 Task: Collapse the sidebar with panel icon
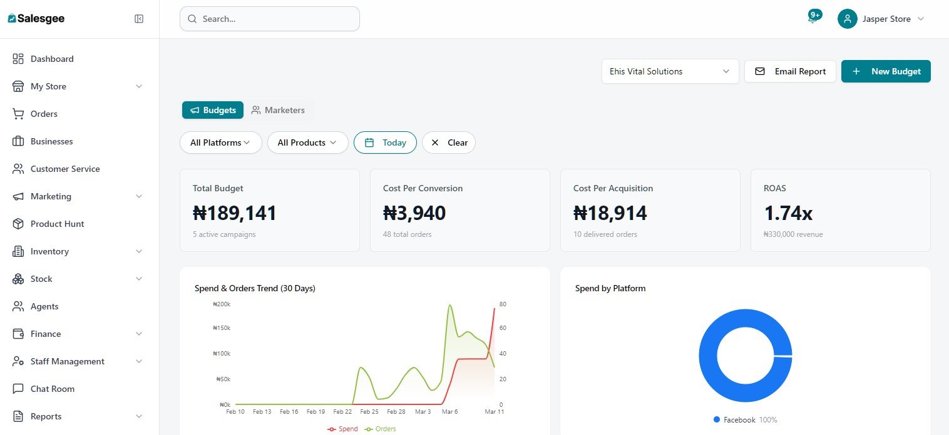(x=138, y=18)
